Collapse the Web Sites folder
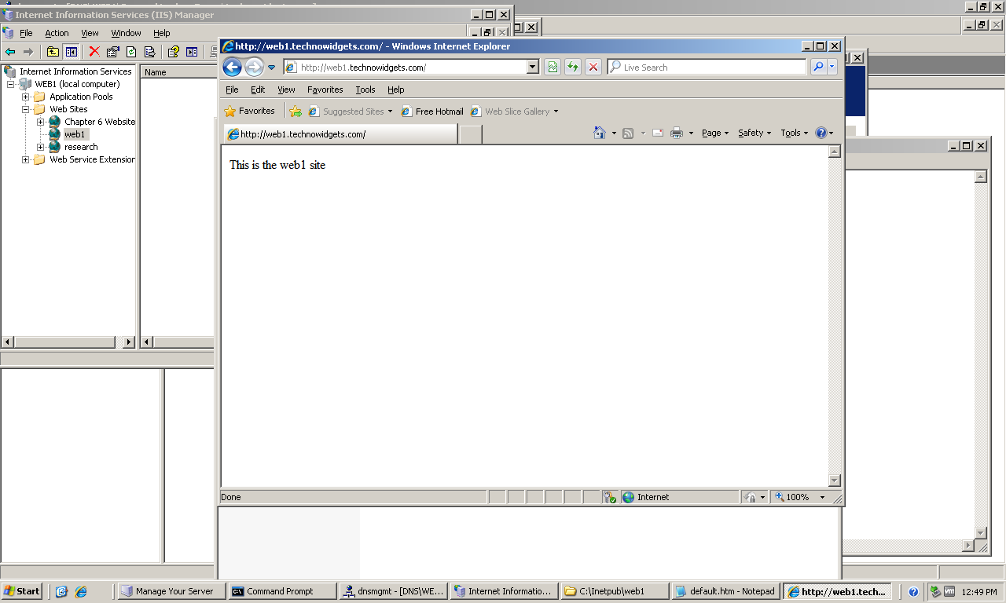This screenshot has width=1006, height=603. tap(26, 109)
